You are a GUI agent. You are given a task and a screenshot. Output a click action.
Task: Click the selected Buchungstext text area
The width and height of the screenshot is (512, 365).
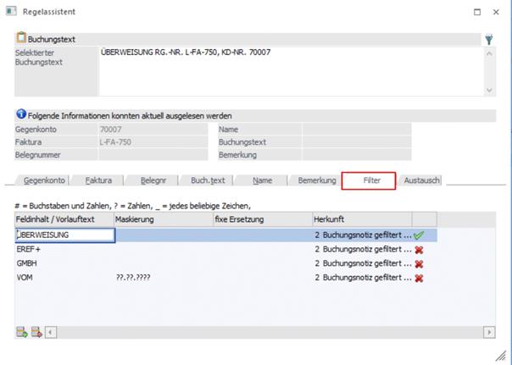point(288,71)
